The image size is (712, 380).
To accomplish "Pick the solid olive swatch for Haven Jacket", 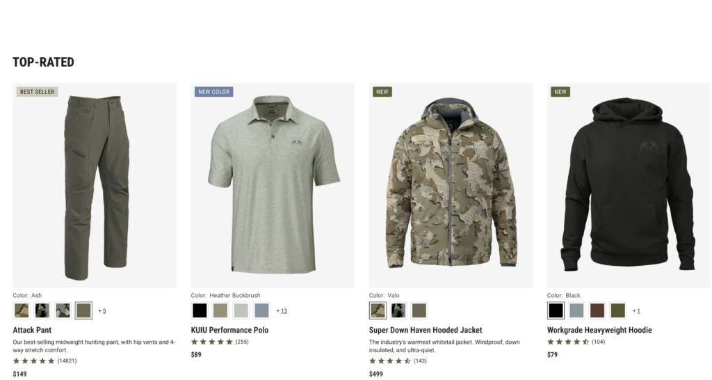I will 419,310.
